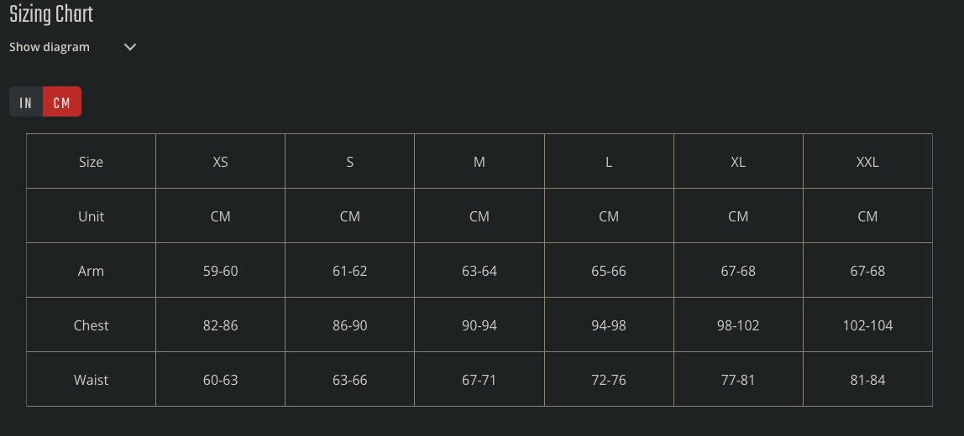Click the 61-62 arm cell for S
The height and width of the screenshot is (436, 964).
click(350, 271)
